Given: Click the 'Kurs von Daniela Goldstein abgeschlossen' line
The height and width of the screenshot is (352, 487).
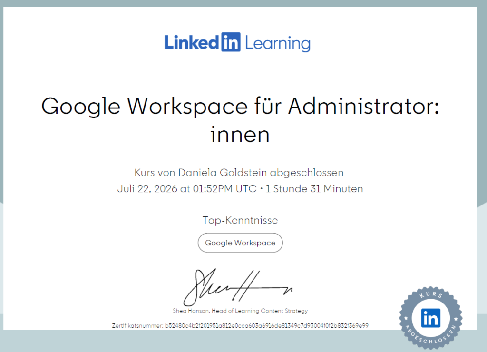Looking at the screenshot, I should 239,172.
